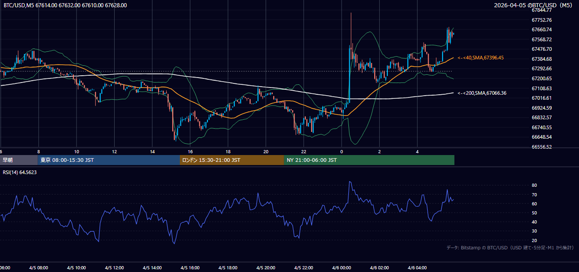Click price axis value 66832.57
Screen dimensions: 579x272
click(541, 117)
